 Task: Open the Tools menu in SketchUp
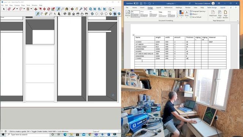28,5
